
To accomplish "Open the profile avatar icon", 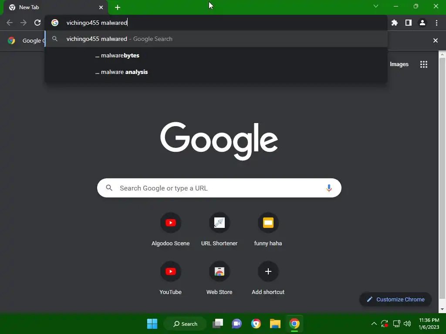I will pos(422,23).
